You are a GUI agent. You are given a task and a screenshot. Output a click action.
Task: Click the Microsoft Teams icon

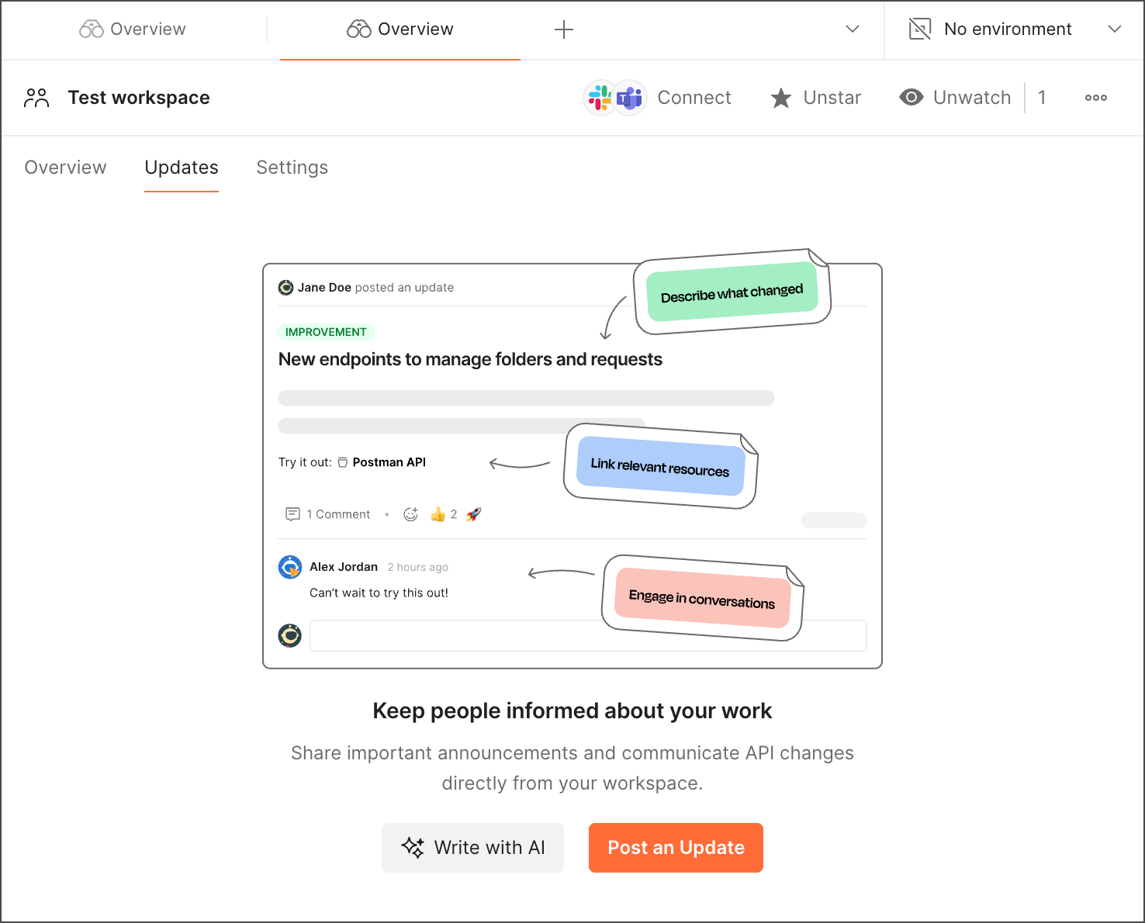point(630,98)
